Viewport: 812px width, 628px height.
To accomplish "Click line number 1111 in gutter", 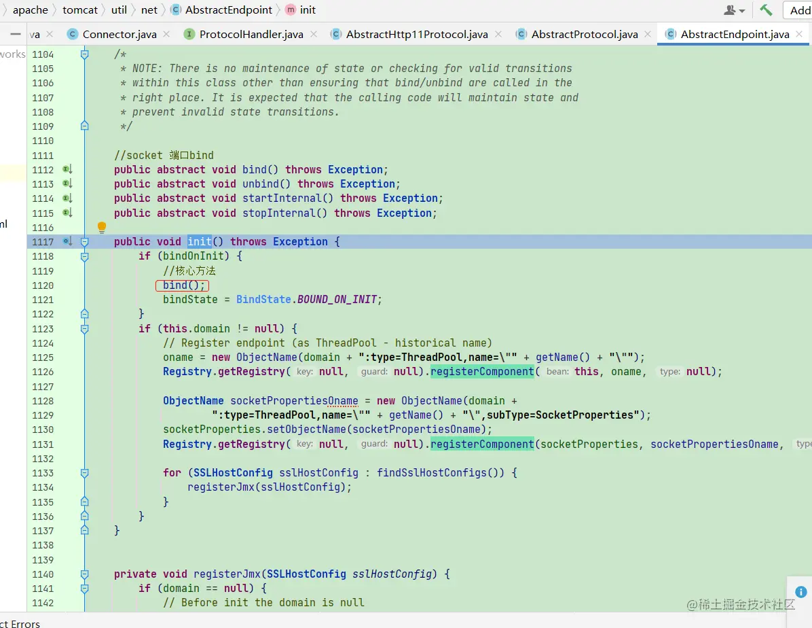I will coord(43,155).
